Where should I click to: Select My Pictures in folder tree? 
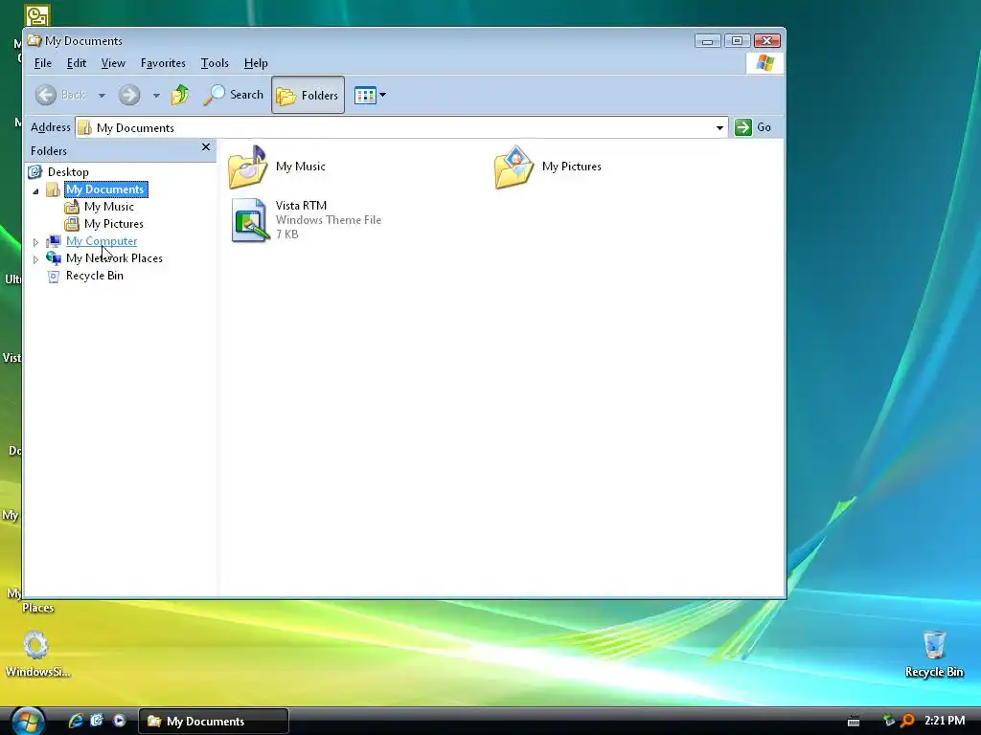click(114, 224)
